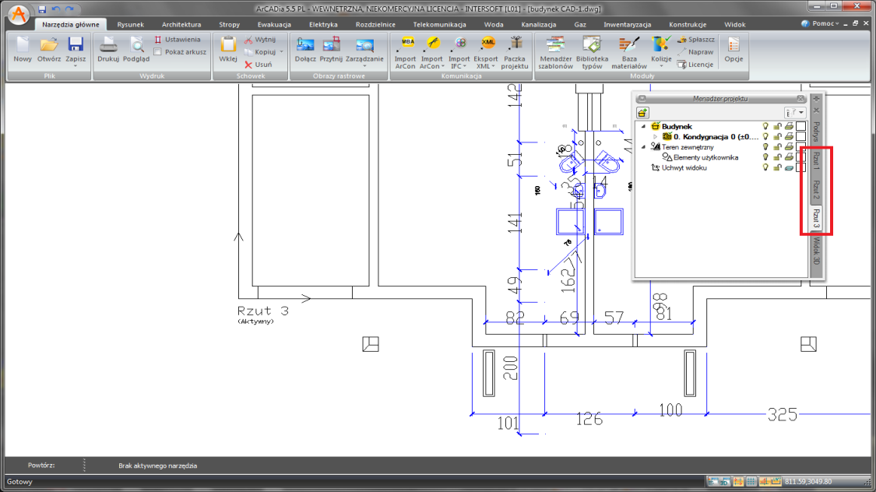Switch to the Architektura ribbon tab
This screenshot has height=492, width=876.
[x=181, y=25]
